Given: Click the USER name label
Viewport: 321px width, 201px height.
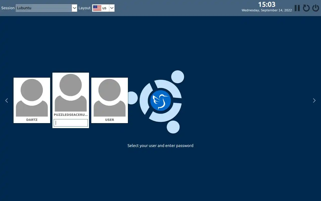Looking at the screenshot, I should coord(110,120).
